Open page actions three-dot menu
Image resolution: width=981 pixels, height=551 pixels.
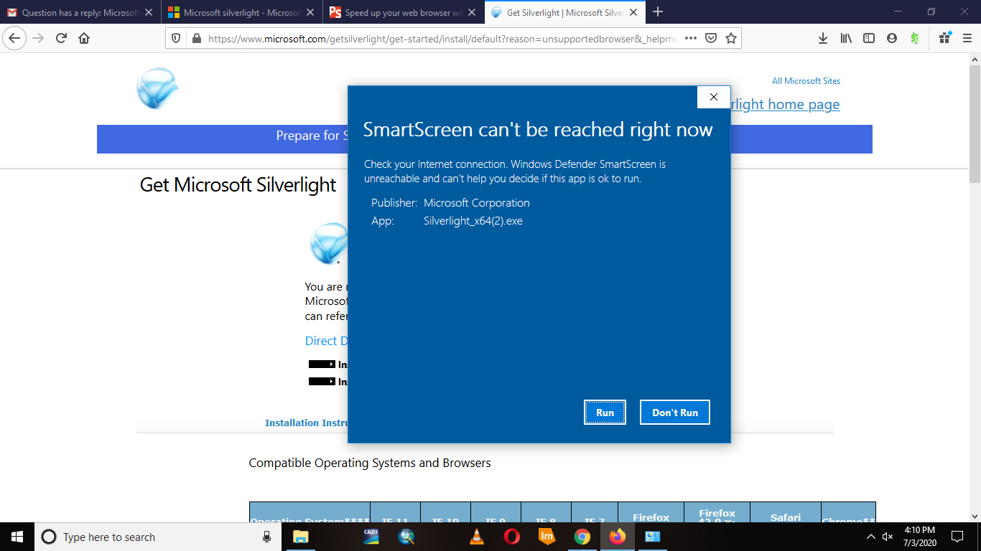pyautogui.click(x=691, y=39)
